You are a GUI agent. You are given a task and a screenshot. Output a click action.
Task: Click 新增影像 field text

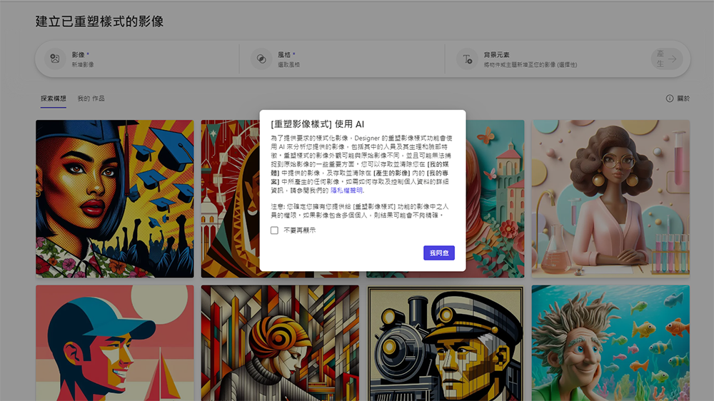[x=82, y=65]
